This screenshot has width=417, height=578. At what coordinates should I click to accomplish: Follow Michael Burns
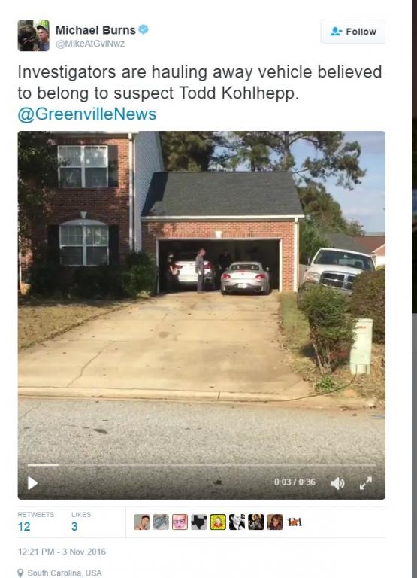[353, 32]
